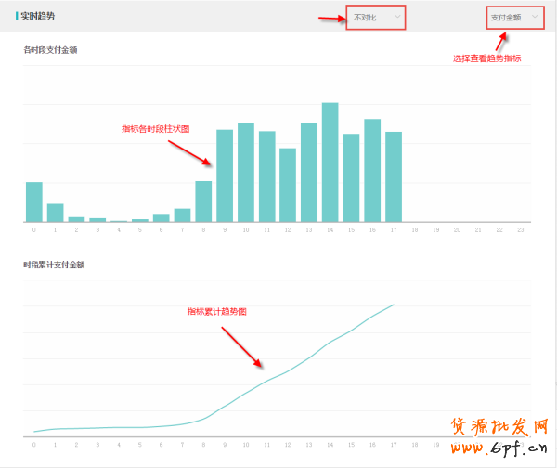557x468 pixels.
Task: Click the red 选择查看趋势指标 annotation text
Action: point(486,58)
